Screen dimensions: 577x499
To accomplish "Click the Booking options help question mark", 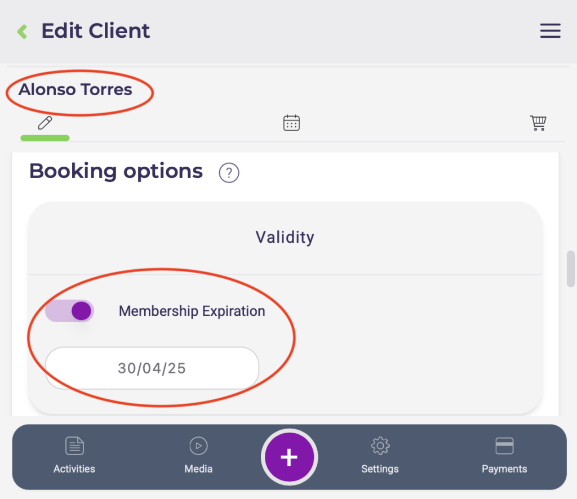I will [x=229, y=172].
